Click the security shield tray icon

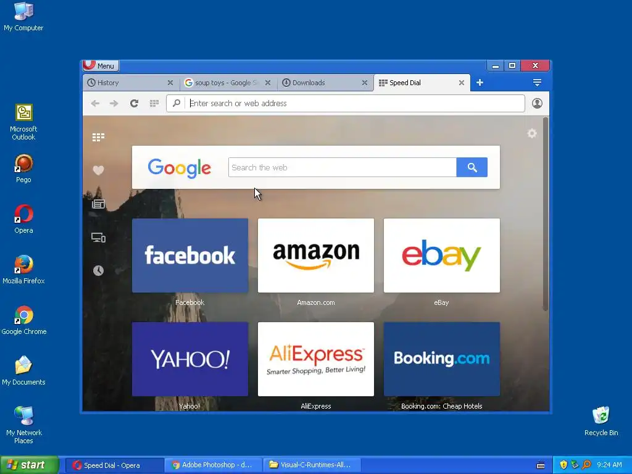[x=563, y=465]
